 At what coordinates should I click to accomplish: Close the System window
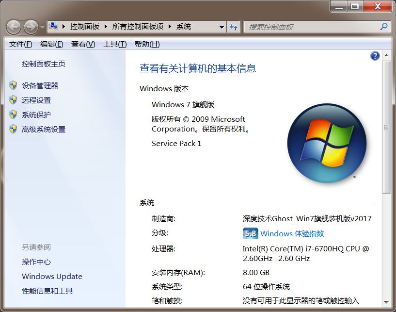378,7
